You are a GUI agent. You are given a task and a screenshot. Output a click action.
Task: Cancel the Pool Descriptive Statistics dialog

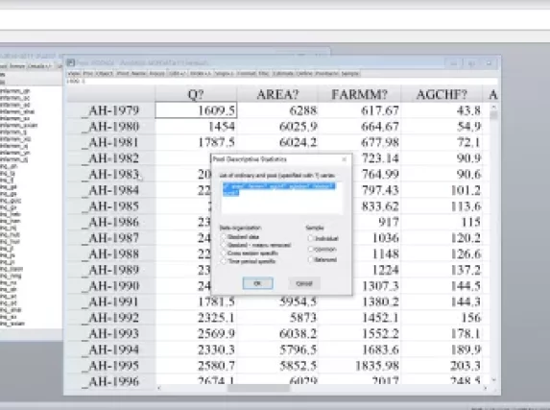pos(304,283)
